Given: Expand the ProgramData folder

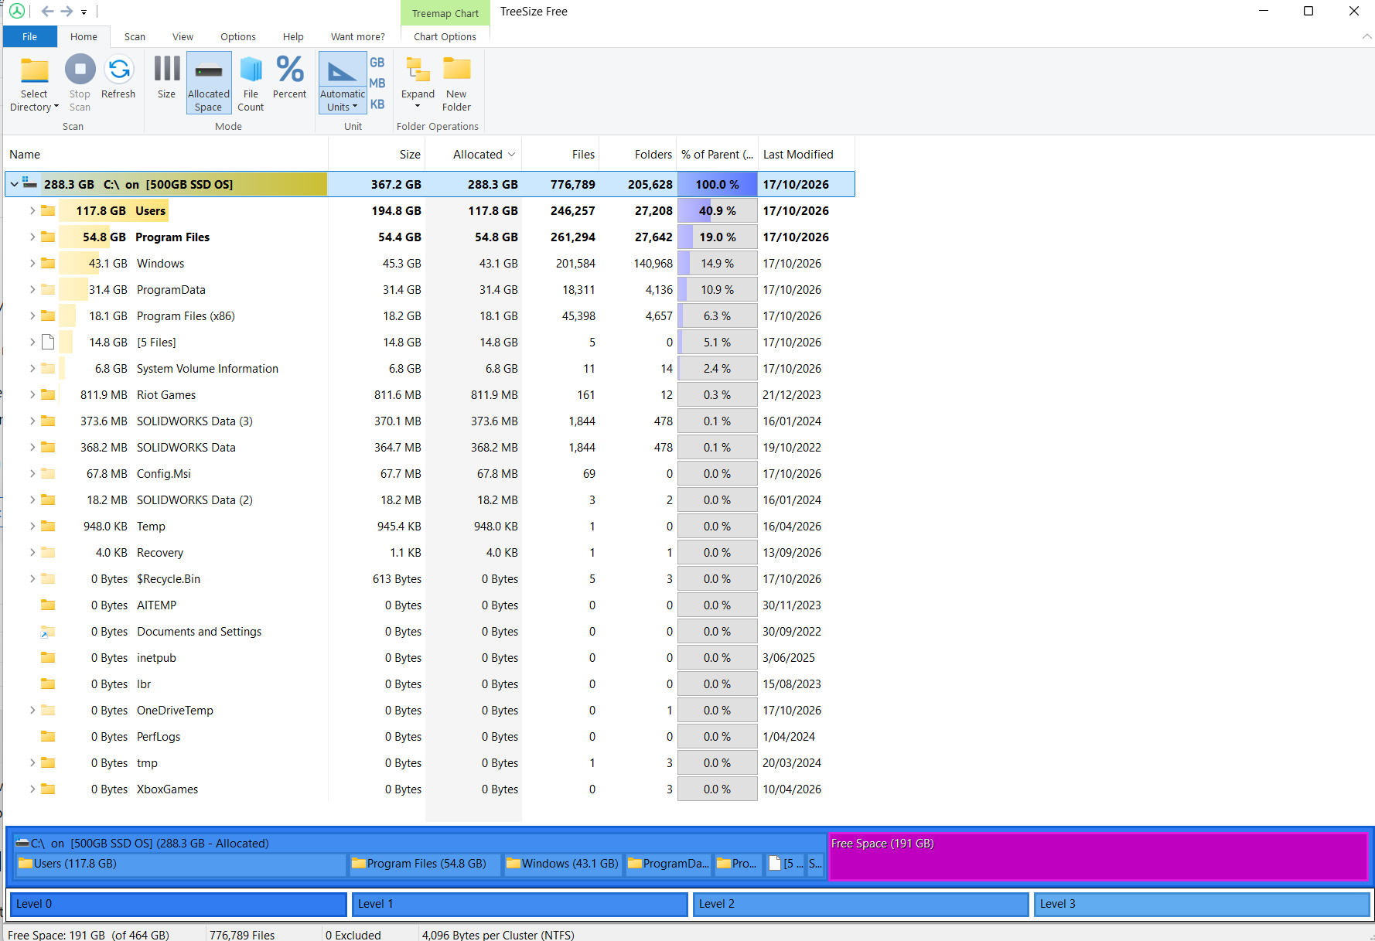Looking at the screenshot, I should click(32, 289).
